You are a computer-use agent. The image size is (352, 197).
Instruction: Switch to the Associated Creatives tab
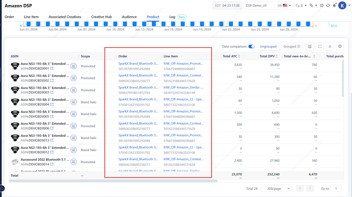65,17
